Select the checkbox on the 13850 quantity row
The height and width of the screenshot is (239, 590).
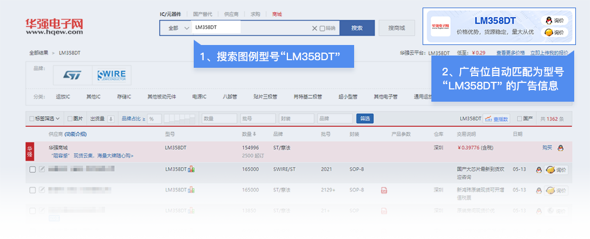tap(33, 210)
